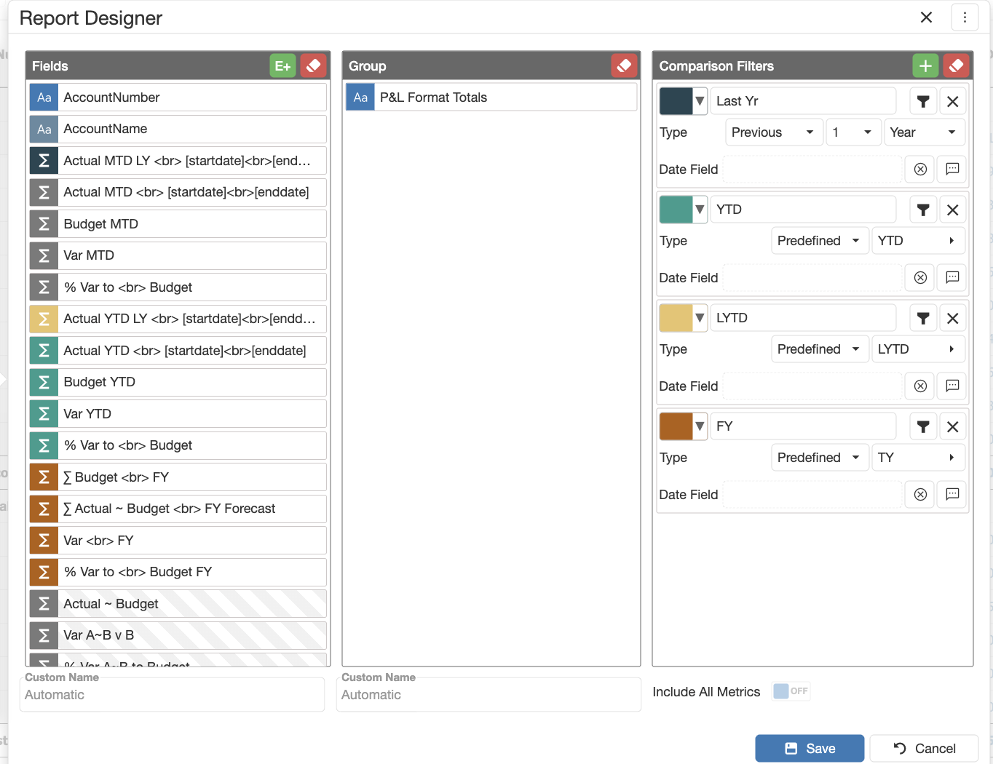
Task: Remove the FY comparison filter
Action: coord(952,426)
